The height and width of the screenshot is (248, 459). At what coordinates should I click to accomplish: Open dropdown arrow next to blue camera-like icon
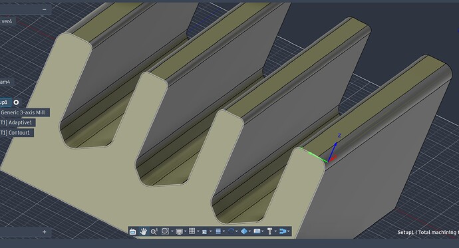[263, 231]
